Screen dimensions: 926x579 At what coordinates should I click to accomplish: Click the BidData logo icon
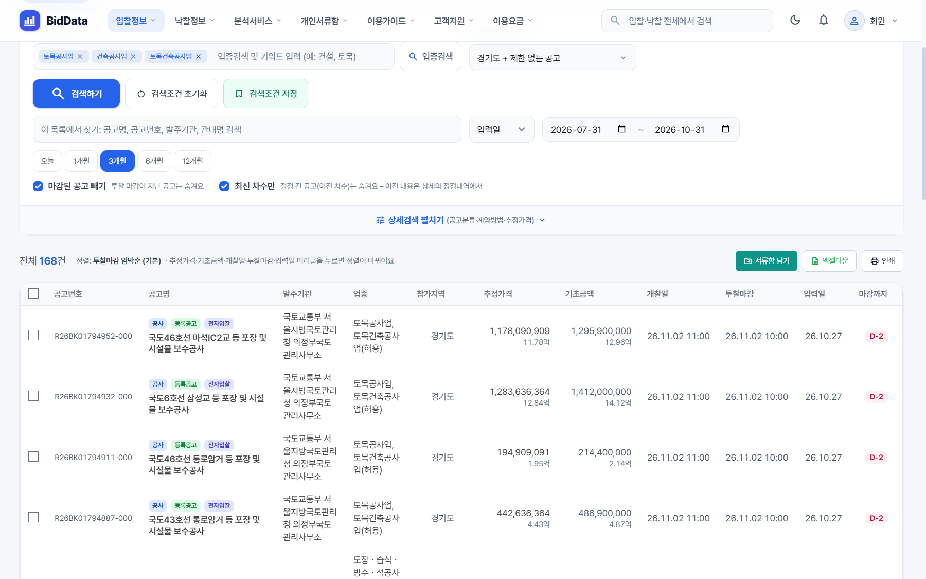(x=30, y=21)
